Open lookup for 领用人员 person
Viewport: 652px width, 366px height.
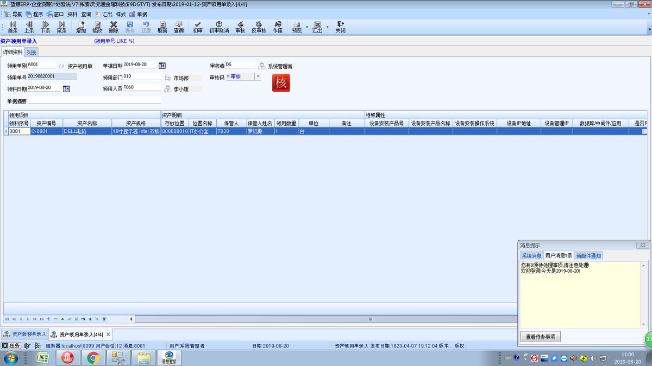[x=168, y=89]
